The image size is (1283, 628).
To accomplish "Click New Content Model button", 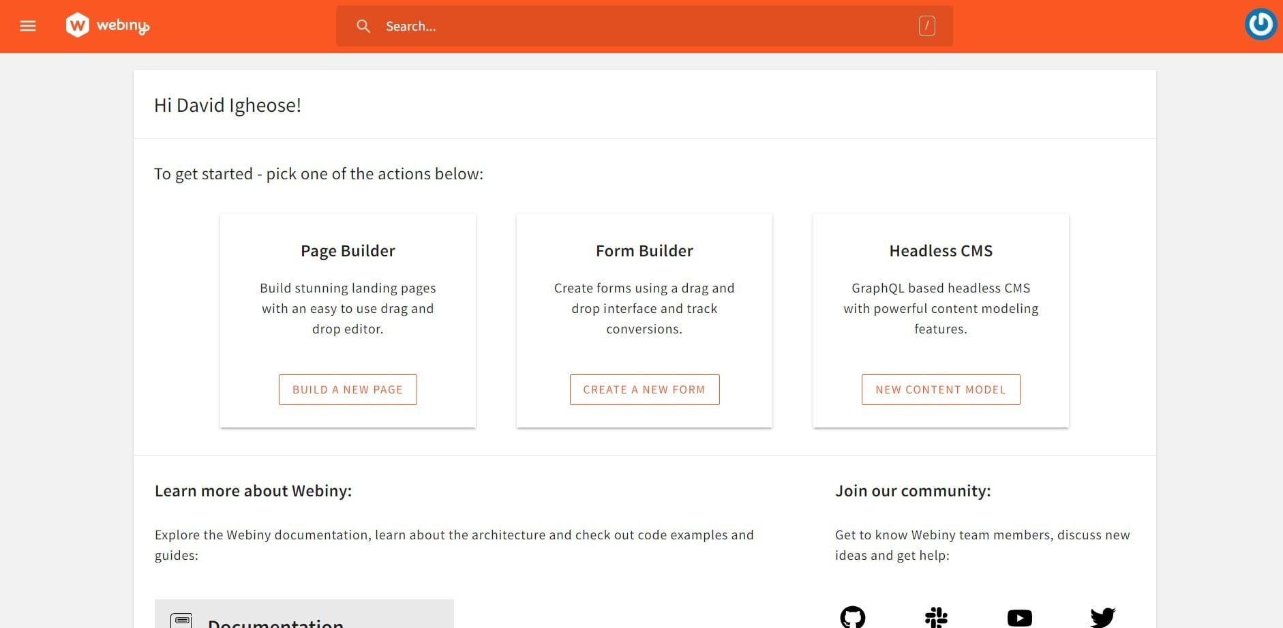I will click(x=941, y=389).
